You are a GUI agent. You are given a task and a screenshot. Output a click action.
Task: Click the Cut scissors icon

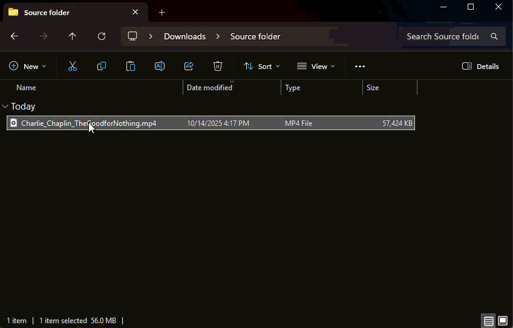point(73,67)
